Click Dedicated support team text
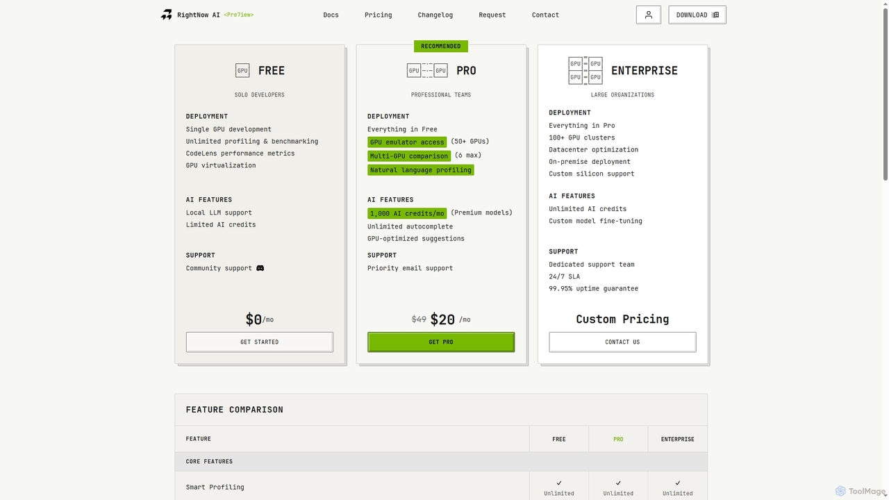The height and width of the screenshot is (500, 889). tap(592, 265)
